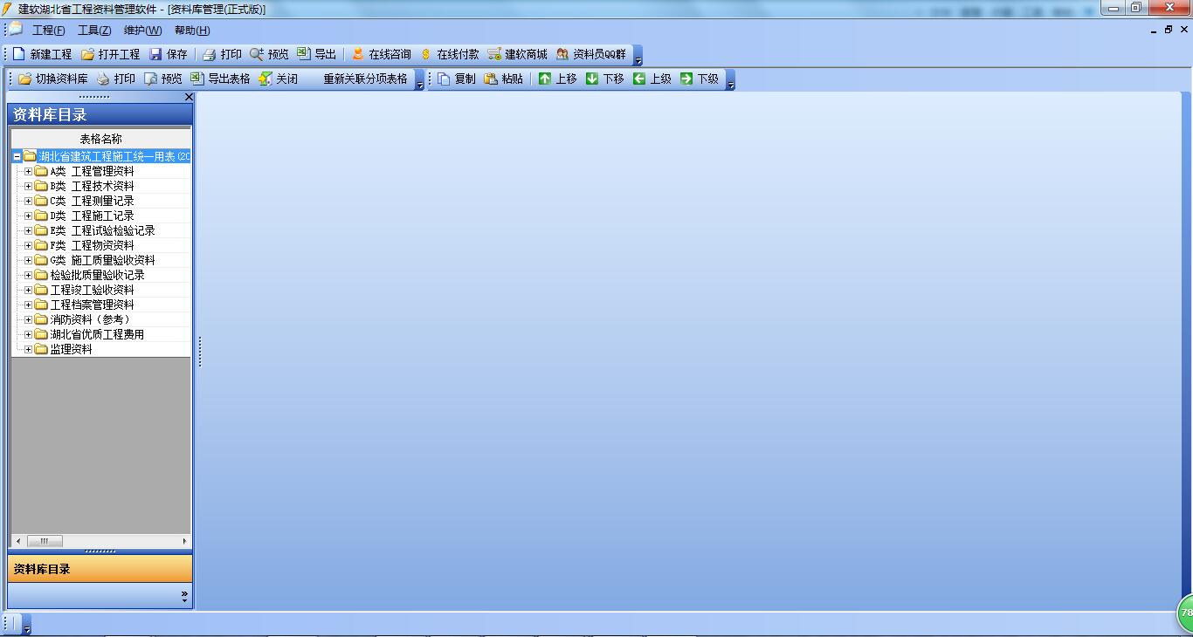The width and height of the screenshot is (1193, 637).
Task: Minimize the inner document window
Action: pyautogui.click(x=1154, y=30)
